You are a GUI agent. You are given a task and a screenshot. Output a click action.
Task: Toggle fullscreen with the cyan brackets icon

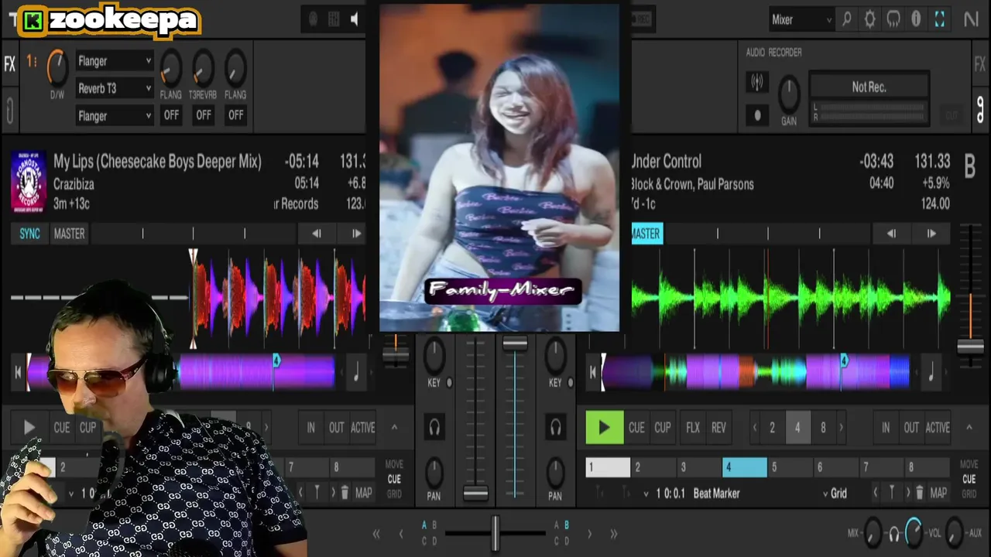(x=939, y=19)
